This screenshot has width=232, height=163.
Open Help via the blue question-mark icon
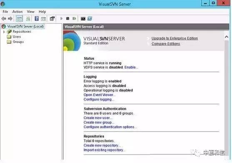(37, 19)
